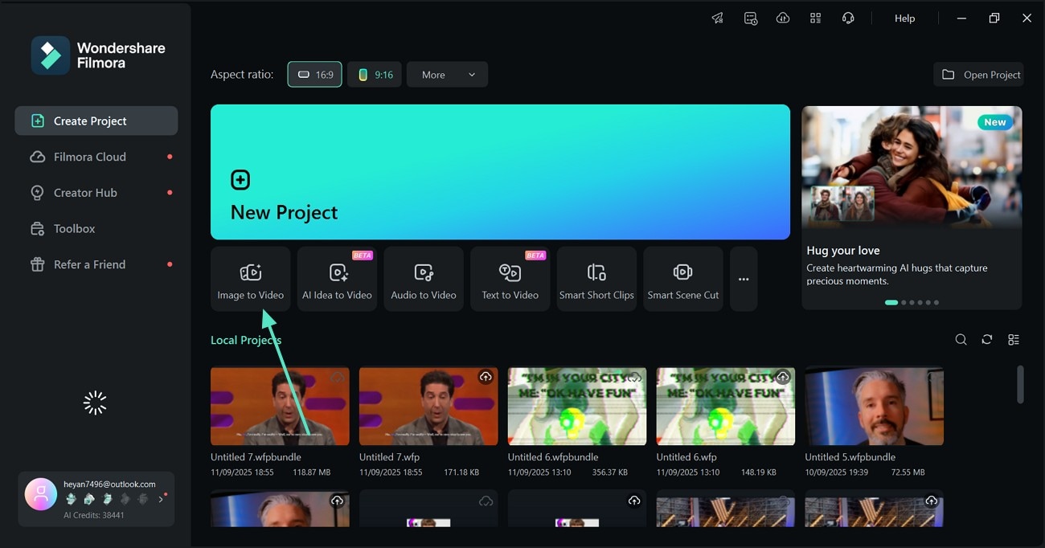The image size is (1045, 548).
Task: Launch Audio to Video
Action: [424, 278]
